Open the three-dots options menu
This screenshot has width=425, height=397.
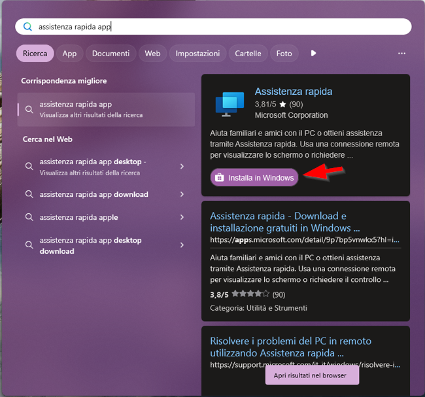[x=401, y=54]
